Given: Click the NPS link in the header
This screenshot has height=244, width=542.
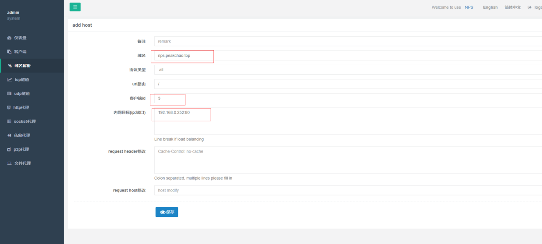Looking at the screenshot, I should pyautogui.click(x=469, y=7).
